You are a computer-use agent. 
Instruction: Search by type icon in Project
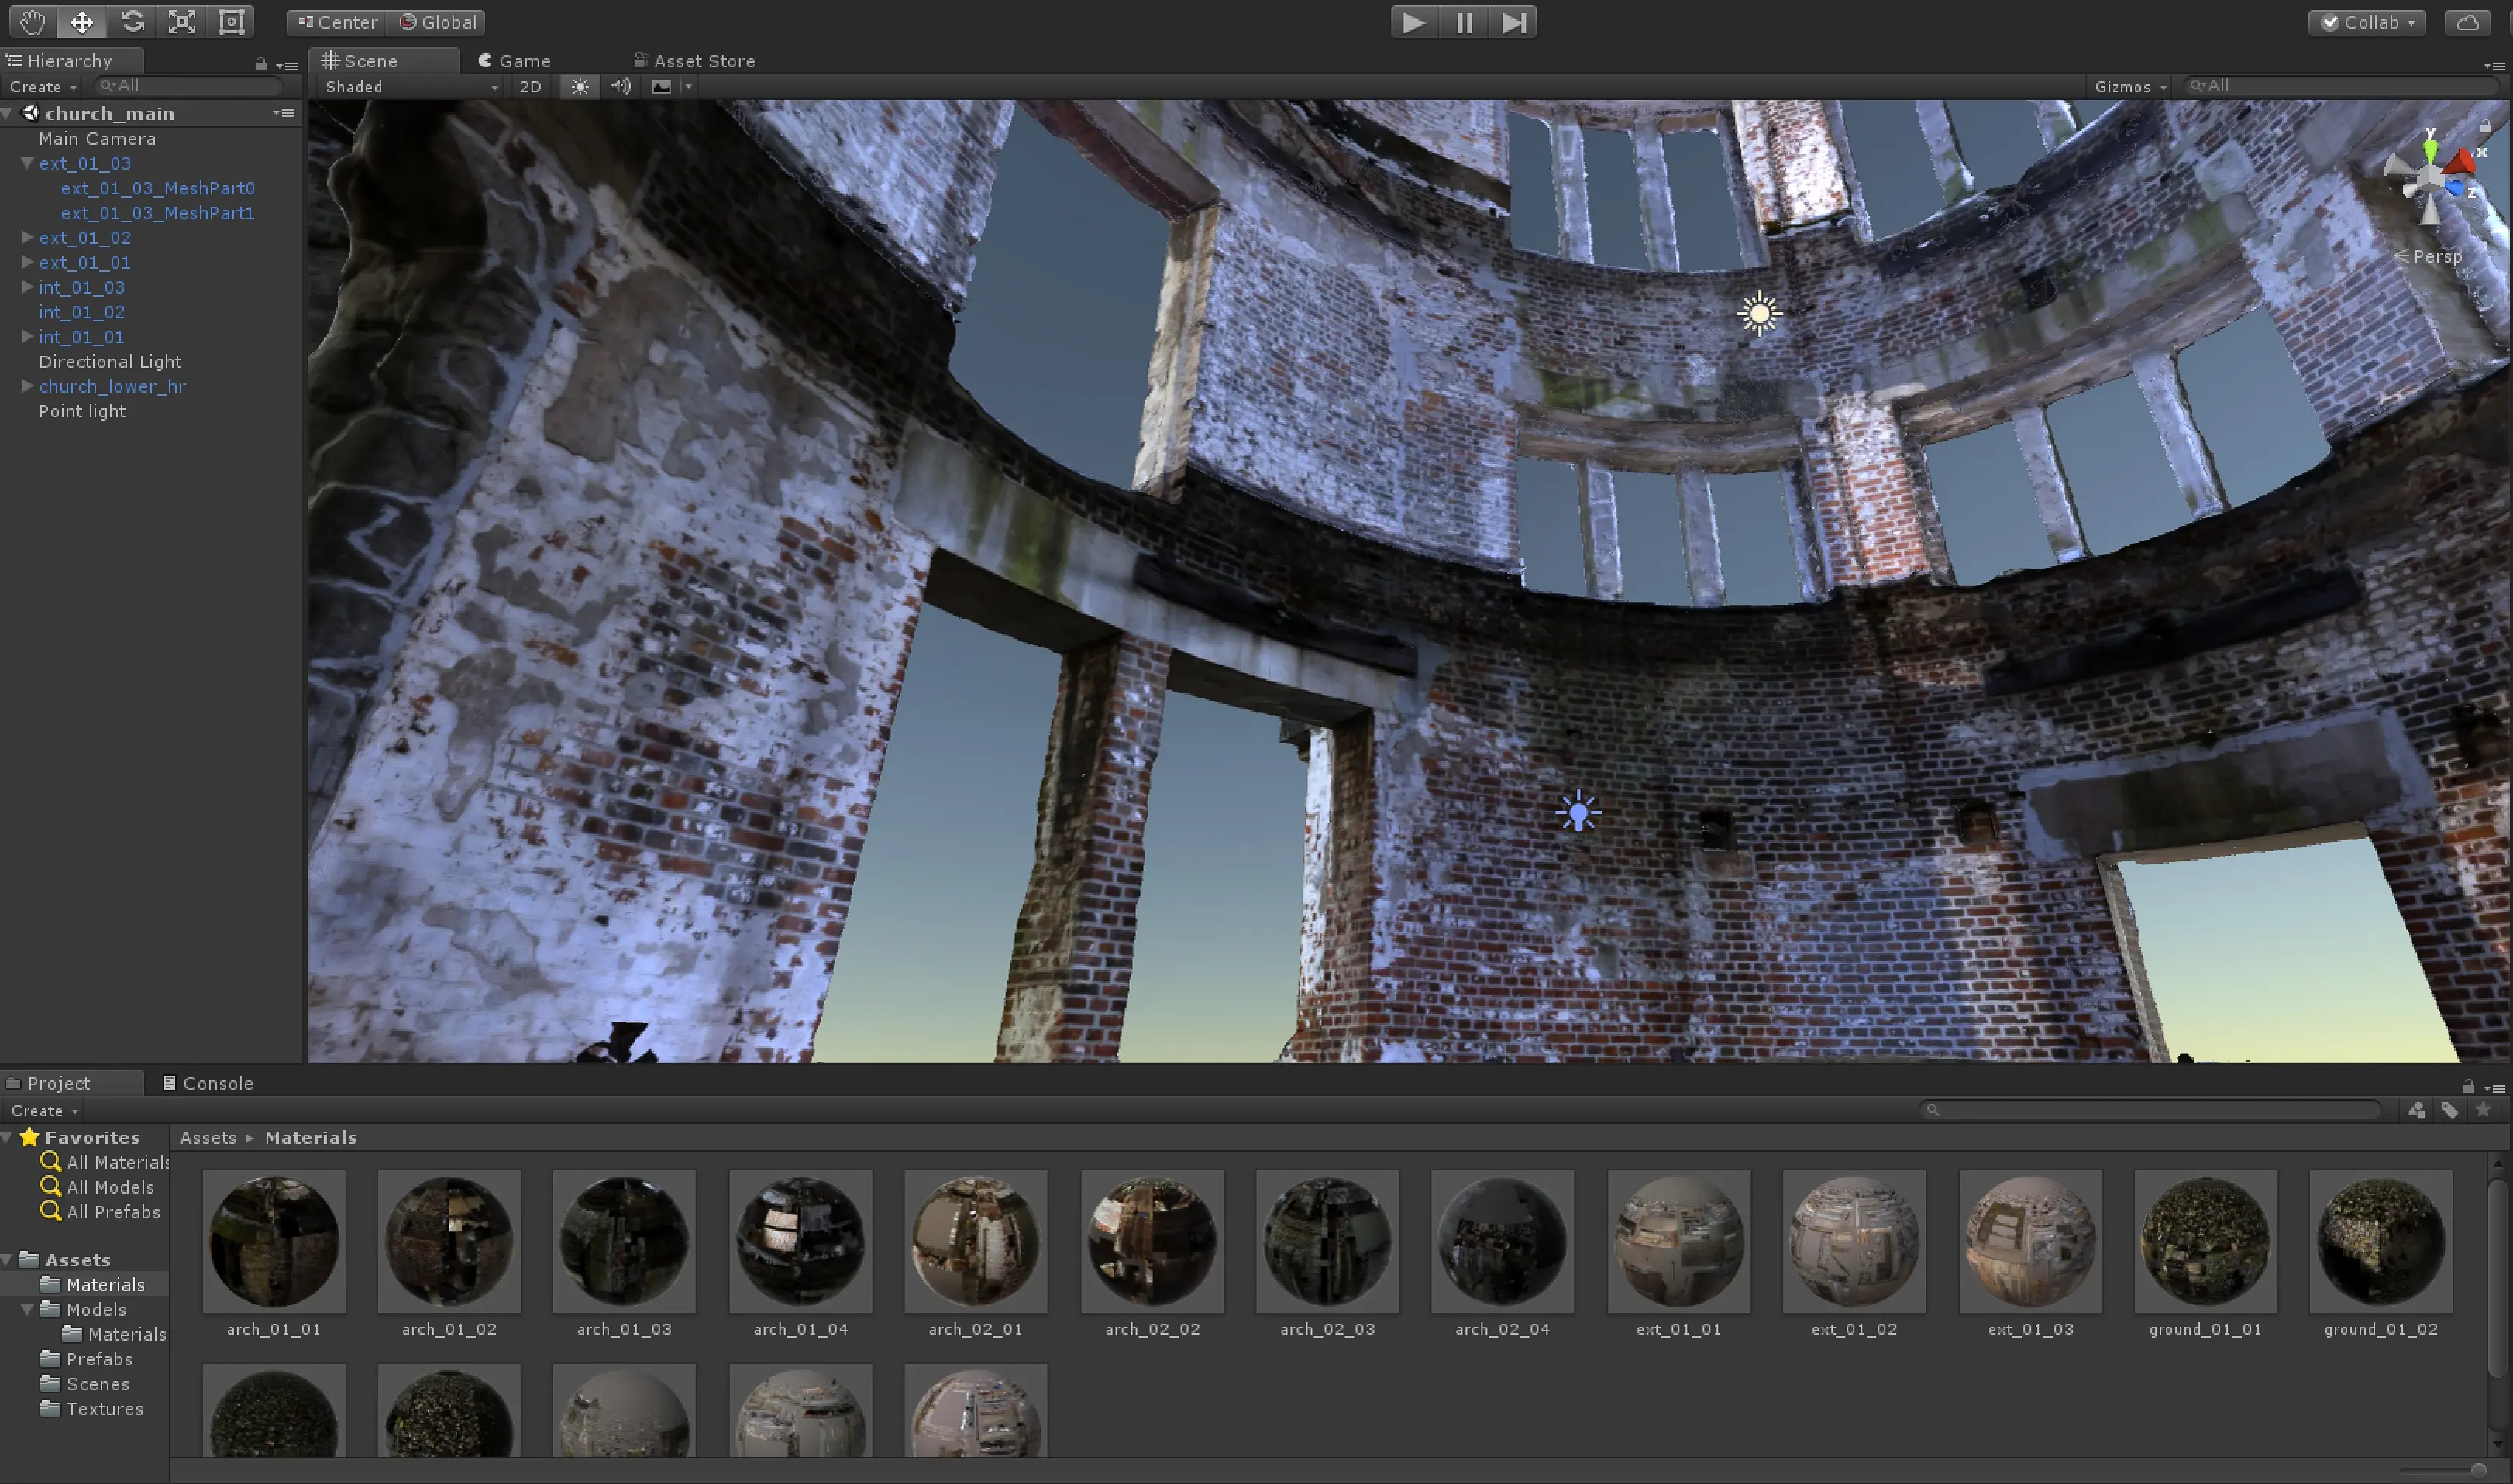click(2416, 1110)
